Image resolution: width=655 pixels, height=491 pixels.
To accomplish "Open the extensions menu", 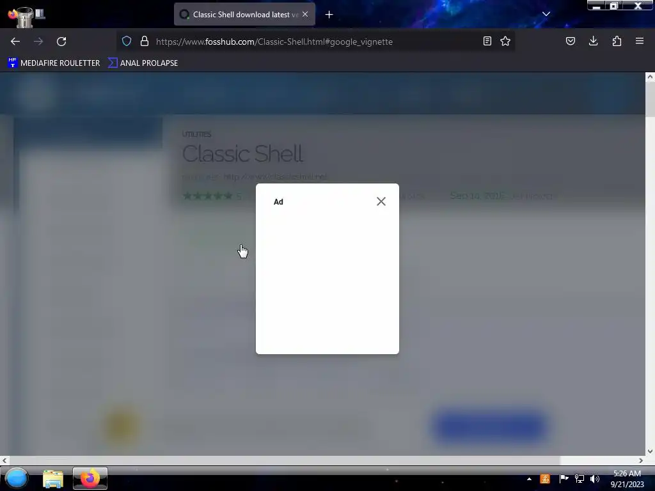I will coord(617,42).
